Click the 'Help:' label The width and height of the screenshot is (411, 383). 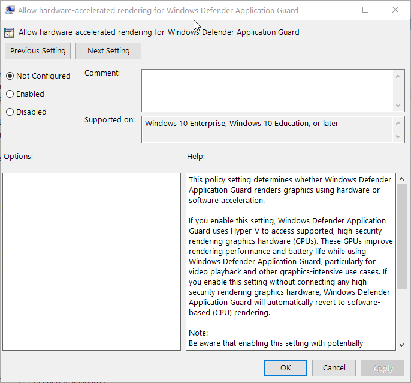point(196,157)
